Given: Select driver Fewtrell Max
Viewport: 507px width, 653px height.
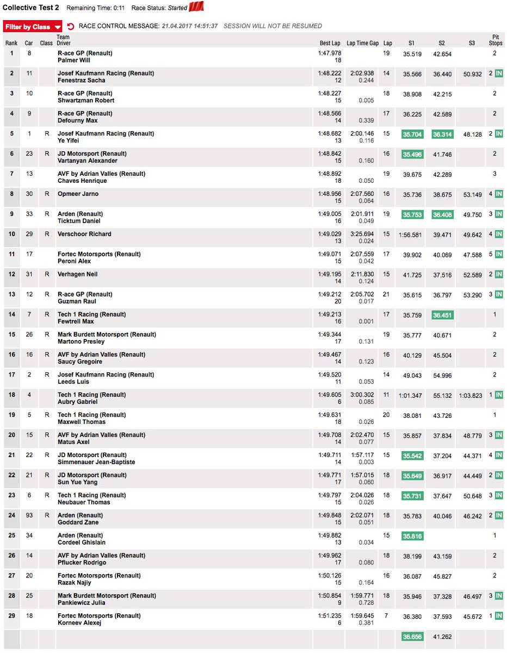Looking at the screenshot, I should [76, 322].
